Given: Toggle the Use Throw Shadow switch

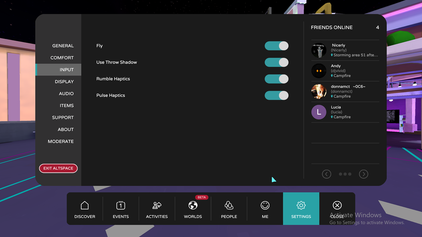Looking at the screenshot, I should 277,62.
